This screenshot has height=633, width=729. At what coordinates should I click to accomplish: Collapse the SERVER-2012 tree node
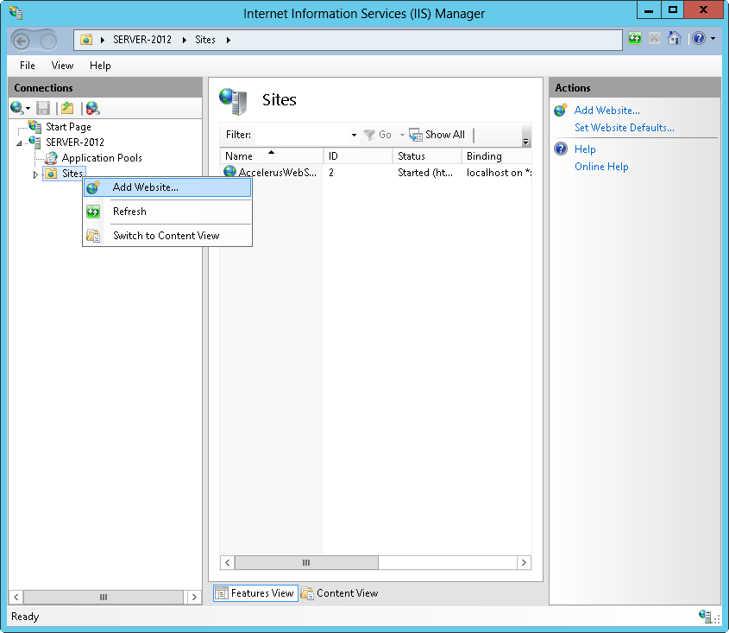click(19, 142)
